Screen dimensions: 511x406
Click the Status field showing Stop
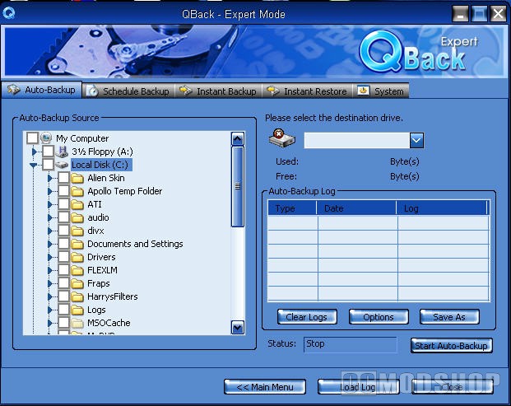coord(351,344)
